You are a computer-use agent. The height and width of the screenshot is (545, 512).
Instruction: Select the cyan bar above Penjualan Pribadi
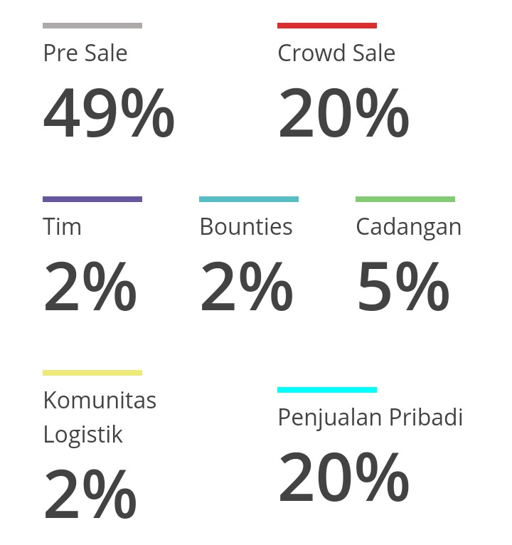click(x=327, y=390)
